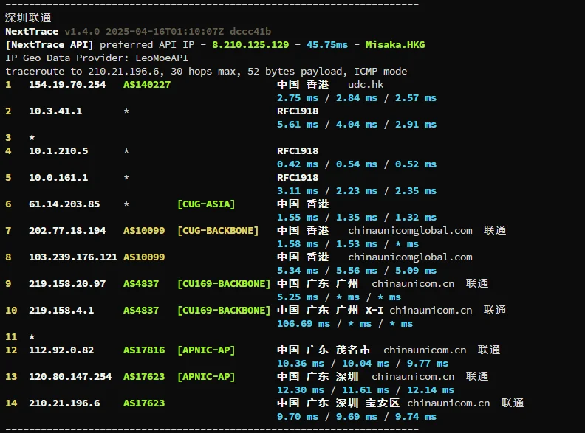Click RFC1918 label on hop 2
Screen dimensions: 585x433
click(x=298, y=111)
